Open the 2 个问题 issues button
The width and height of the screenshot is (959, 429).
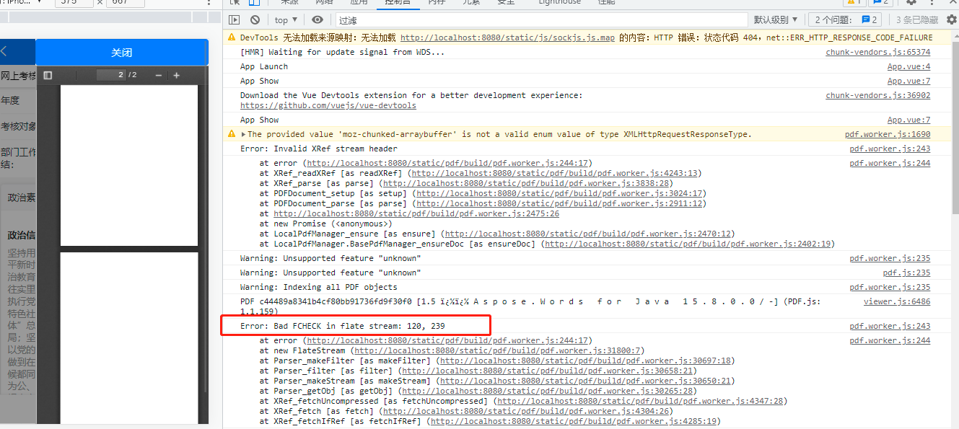tap(846, 20)
